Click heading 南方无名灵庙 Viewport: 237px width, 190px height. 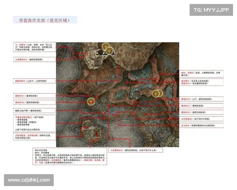41,150
